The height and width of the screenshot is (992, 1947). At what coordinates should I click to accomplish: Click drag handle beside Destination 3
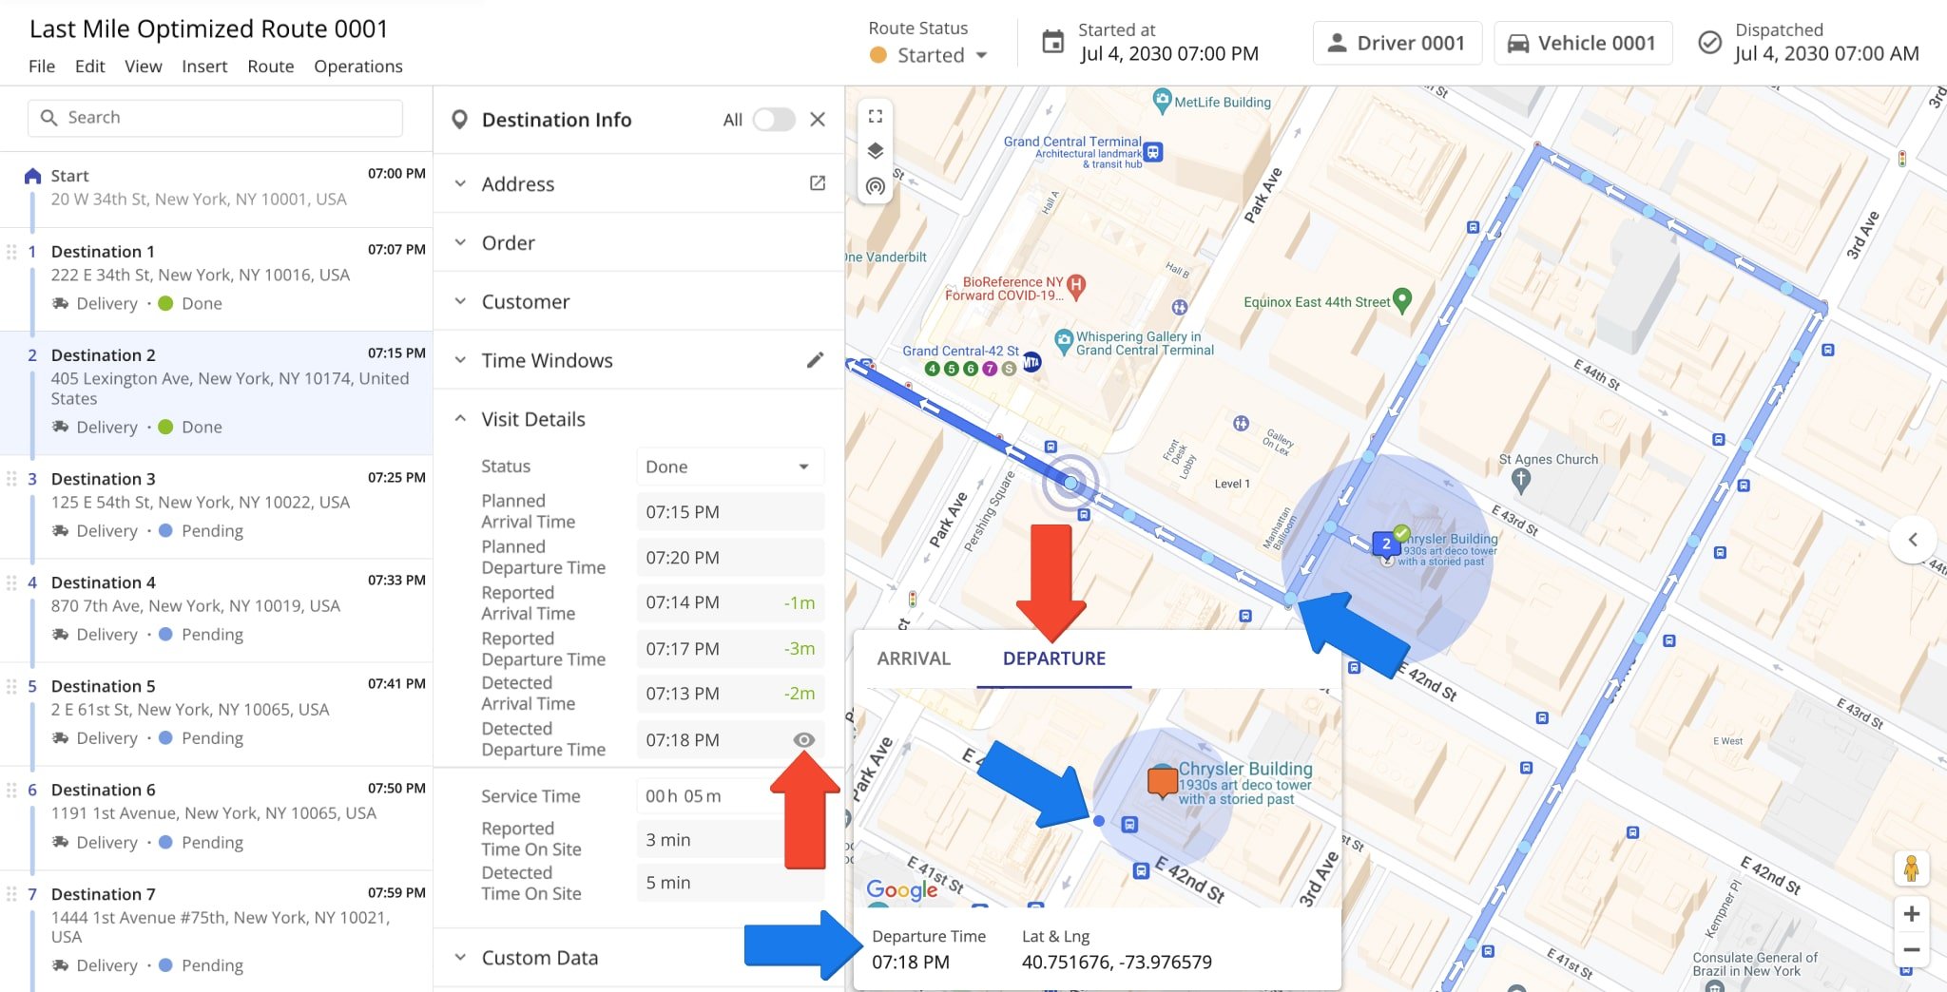(11, 479)
